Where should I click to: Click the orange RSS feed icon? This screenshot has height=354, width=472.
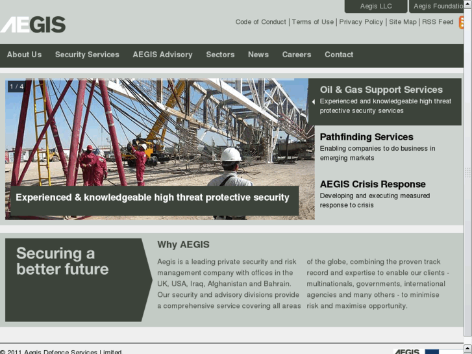point(461,23)
